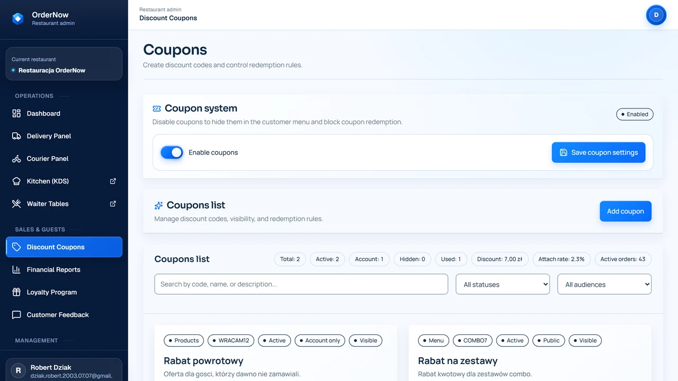
Task: Click the Discount: 7,00 zł chip
Action: [x=499, y=259]
